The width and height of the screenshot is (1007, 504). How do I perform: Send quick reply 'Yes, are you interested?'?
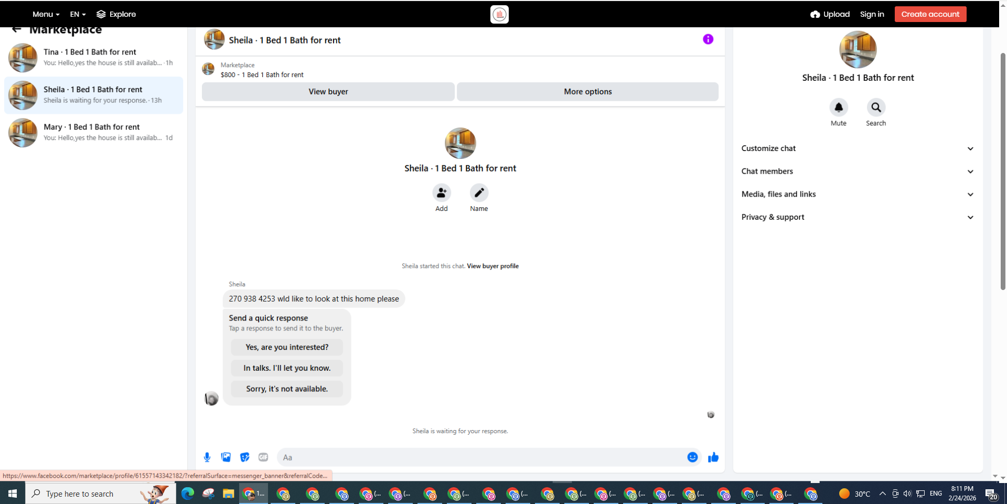coord(287,347)
